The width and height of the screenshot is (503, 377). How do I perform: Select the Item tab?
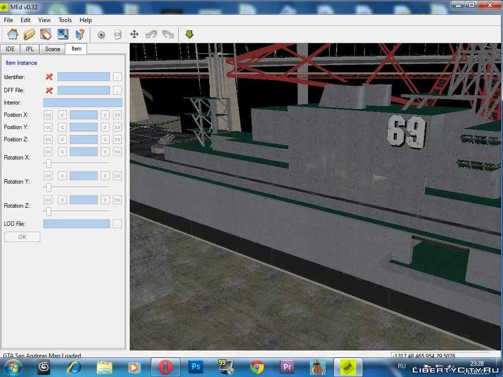[76, 49]
